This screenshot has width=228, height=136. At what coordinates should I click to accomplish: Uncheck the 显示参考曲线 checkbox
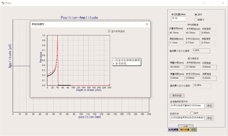pyautogui.click(x=109, y=31)
